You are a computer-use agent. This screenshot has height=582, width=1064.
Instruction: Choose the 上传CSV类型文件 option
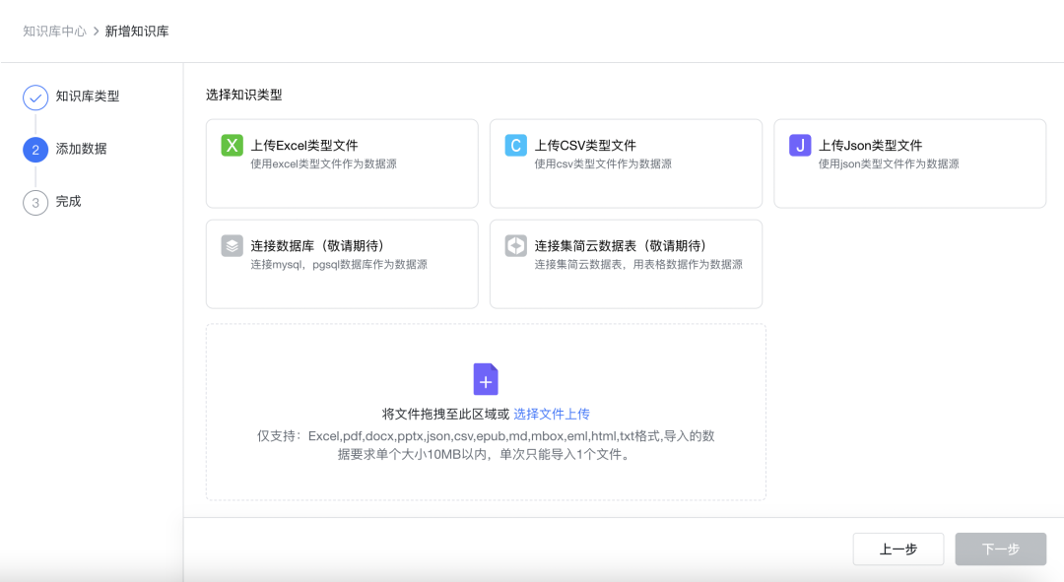(626, 163)
